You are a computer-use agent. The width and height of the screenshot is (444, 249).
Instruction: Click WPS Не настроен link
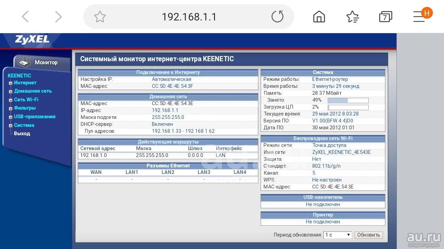[x=327, y=180]
